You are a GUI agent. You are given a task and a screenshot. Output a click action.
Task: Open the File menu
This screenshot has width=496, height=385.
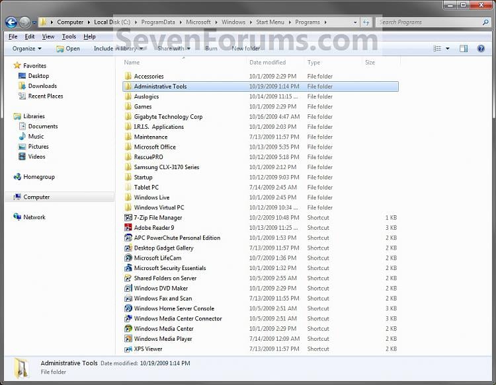pyautogui.click(x=13, y=36)
